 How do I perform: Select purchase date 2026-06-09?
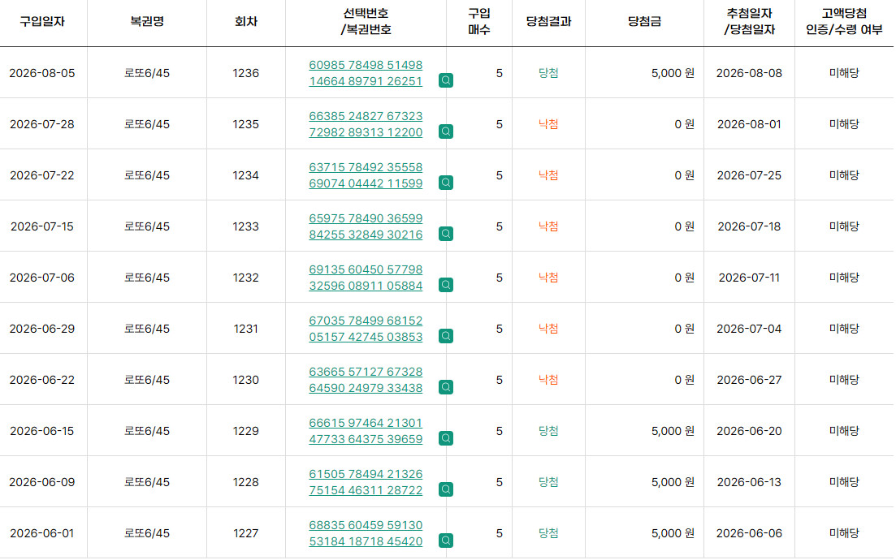click(x=42, y=482)
